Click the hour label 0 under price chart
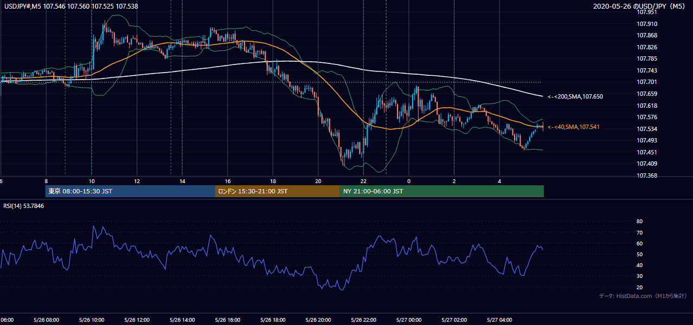This screenshot has width=693, height=325. click(409, 181)
